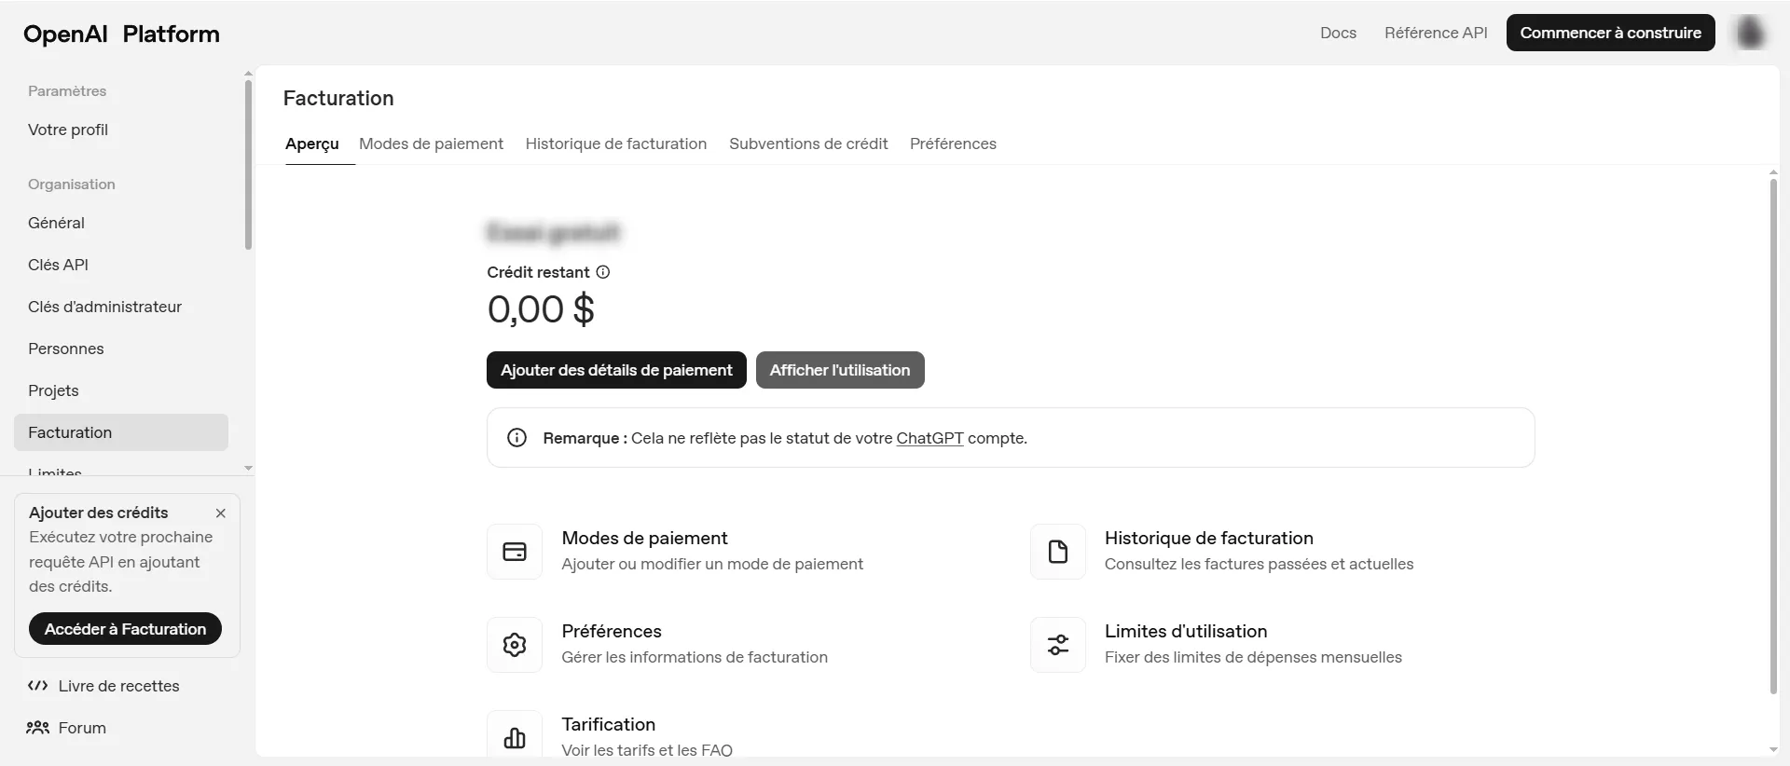Click Ajouter des détails de paiement button
The image size is (1790, 766).
[616, 370]
